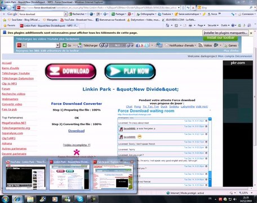257x203 pixels.
Task: Open Recherche vidéos in the sidebar
Action: point(14,94)
